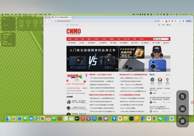Image resolution: width=194 pixels, height=136 pixels.
Task: Open Finder from the Dock
Action: tap(8, 119)
